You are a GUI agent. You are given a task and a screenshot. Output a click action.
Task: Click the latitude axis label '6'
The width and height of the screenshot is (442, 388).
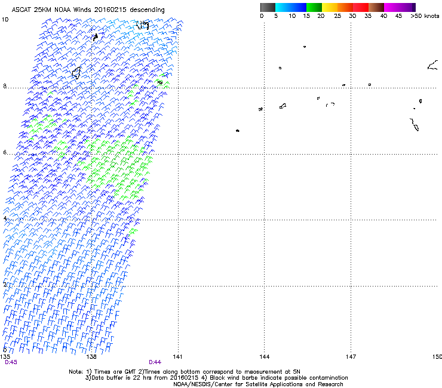(5, 152)
